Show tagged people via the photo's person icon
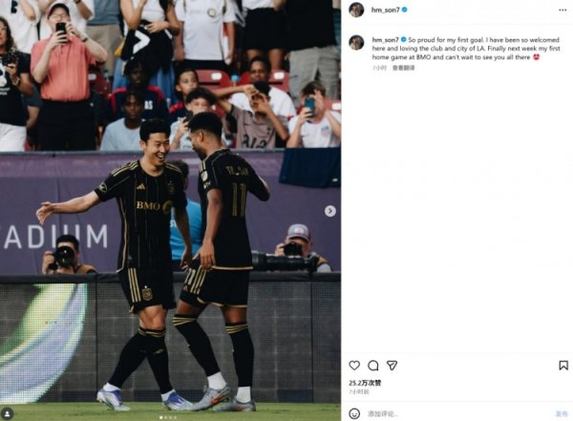The height and width of the screenshot is (421, 573). (8, 413)
